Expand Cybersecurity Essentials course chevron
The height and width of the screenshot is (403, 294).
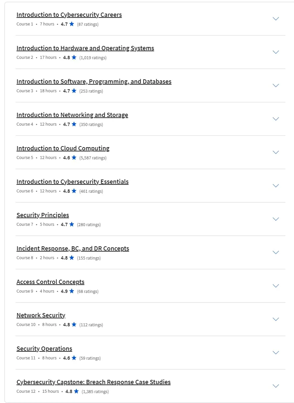276,186
